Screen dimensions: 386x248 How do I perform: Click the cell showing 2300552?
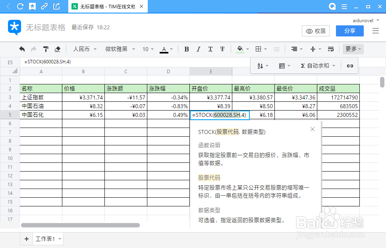click(338, 115)
